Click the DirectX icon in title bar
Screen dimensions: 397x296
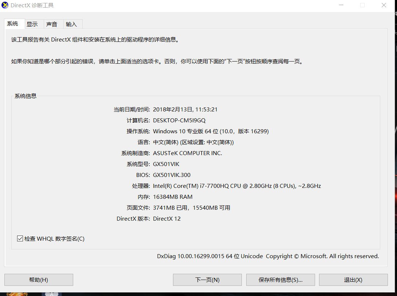click(x=5, y=5)
